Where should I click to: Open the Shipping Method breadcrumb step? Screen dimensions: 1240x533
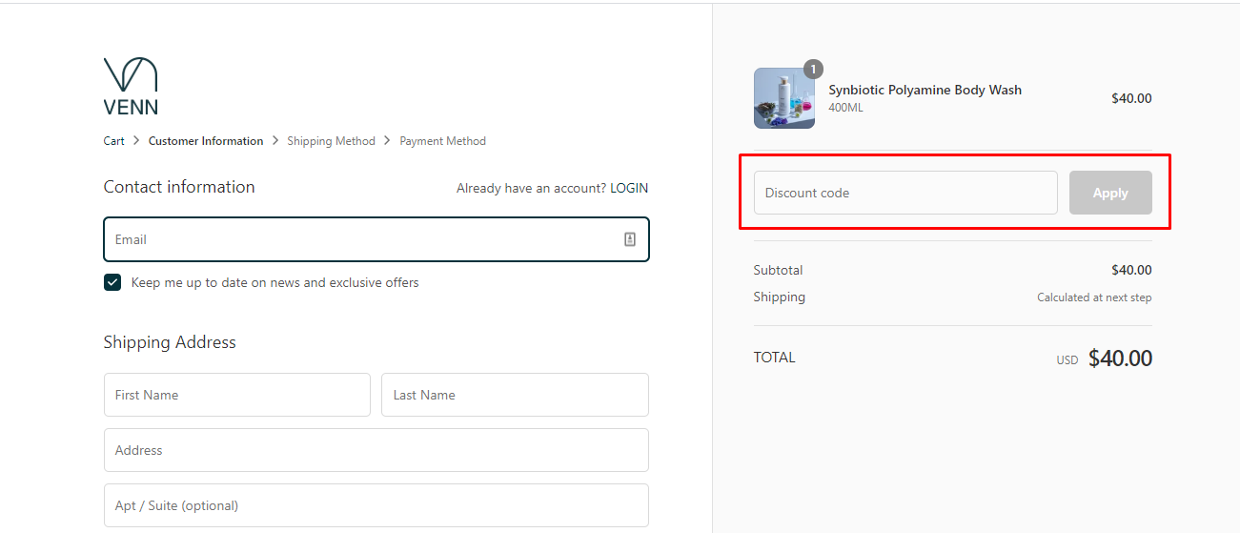[x=331, y=141]
